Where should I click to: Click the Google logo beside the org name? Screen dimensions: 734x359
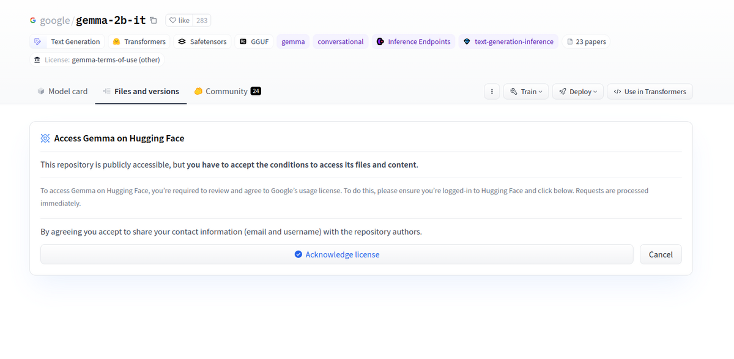tap(33, 20)
